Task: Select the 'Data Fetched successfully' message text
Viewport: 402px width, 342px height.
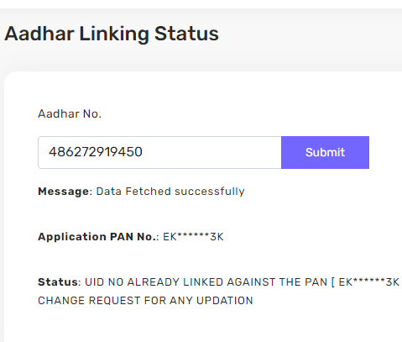Action: tap(170, 192)
